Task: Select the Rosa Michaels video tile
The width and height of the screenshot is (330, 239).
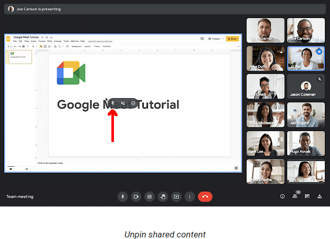Action: [266, 115]
